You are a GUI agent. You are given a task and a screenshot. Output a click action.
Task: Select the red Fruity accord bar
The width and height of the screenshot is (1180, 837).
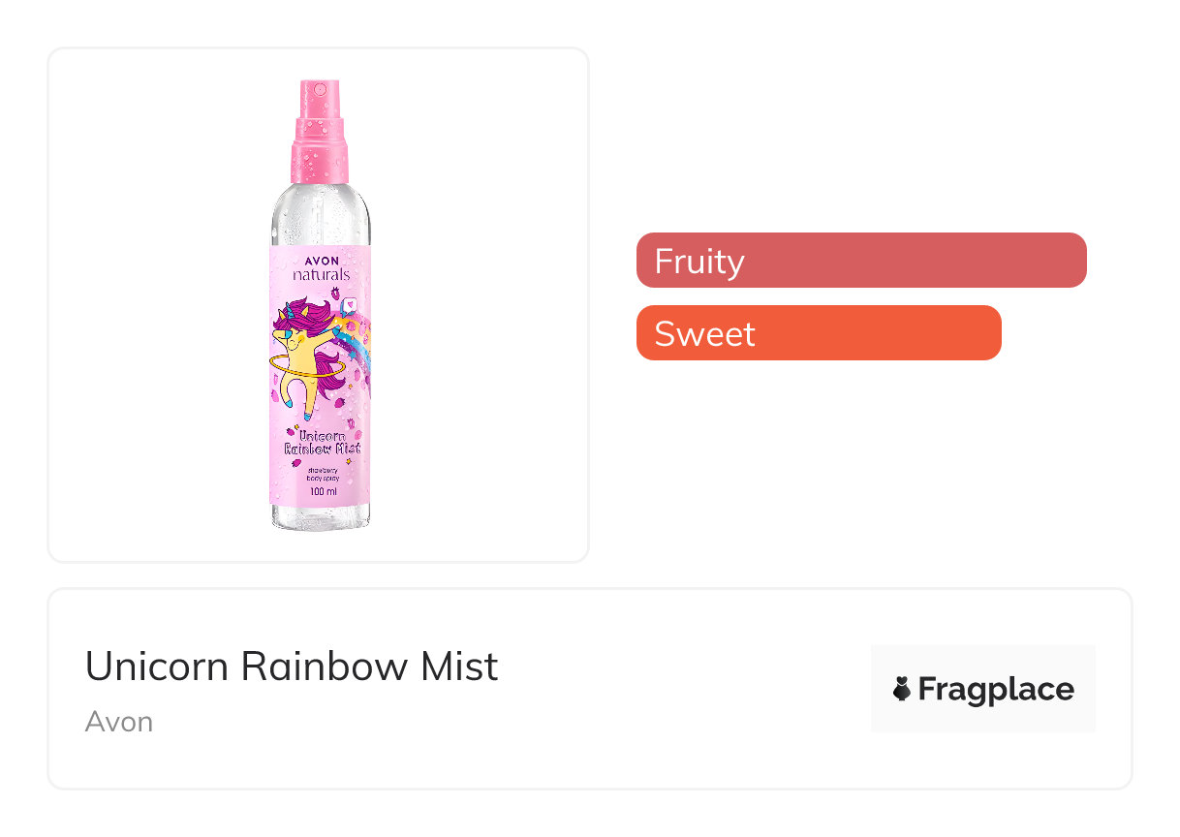click(860, 261)
